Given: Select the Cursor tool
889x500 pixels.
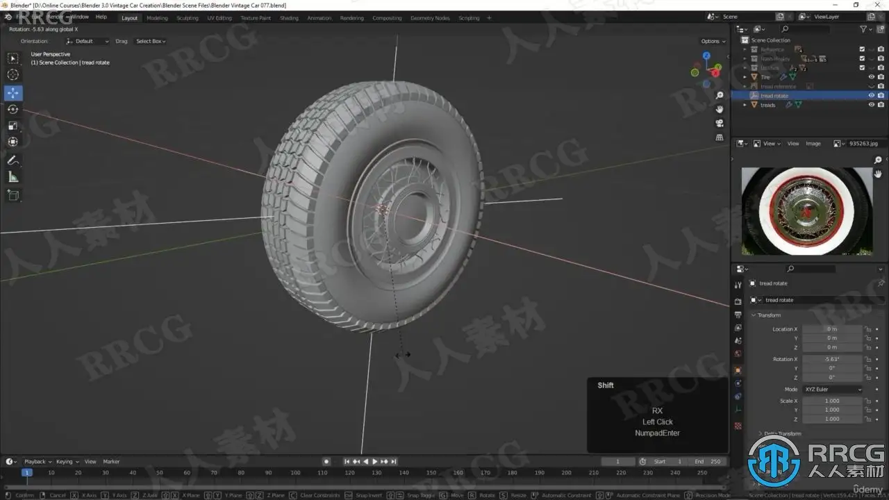Looking at the screenshot, I should click(13, 75).
